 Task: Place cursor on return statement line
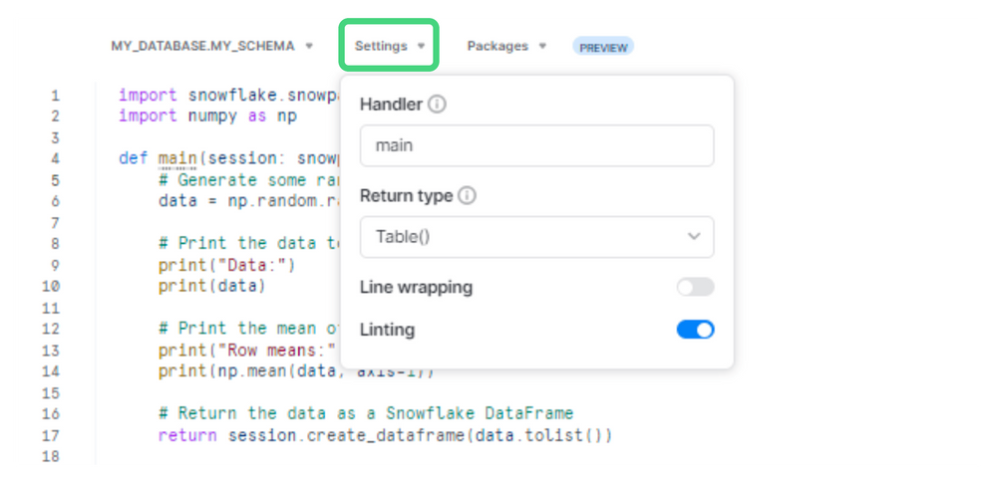pos(385,435)
